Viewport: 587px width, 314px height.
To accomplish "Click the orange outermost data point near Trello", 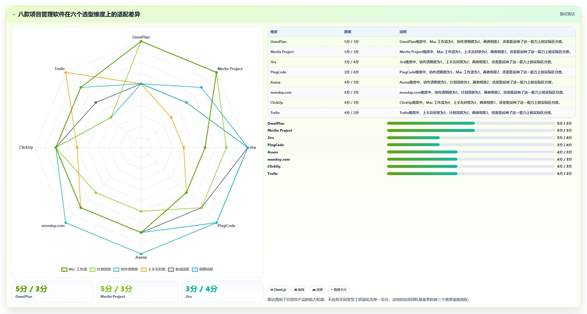I will pos(66,72).
